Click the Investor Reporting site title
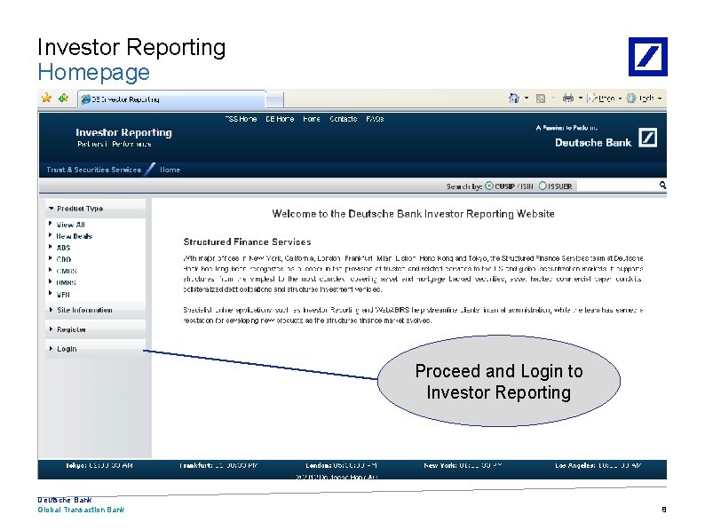This screenshot has width=705, height=530. tap(123, 132)
